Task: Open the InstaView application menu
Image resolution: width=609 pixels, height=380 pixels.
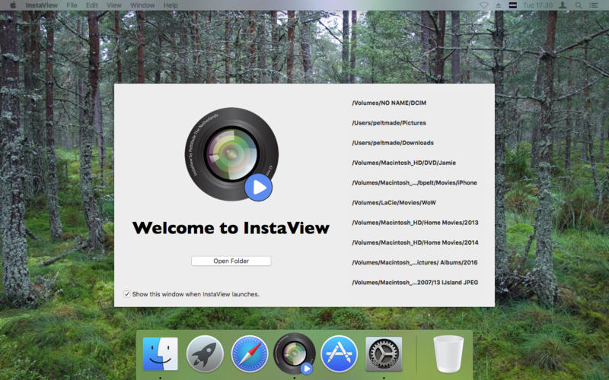Action: pyautogui.click(x=41, y=5)
